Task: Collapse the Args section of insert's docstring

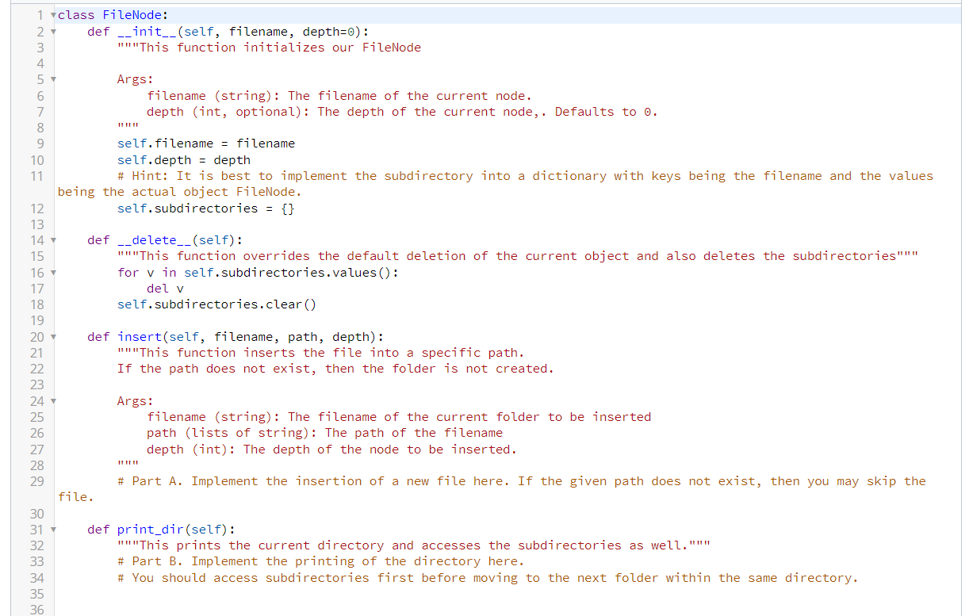Action: pos(52,400)
